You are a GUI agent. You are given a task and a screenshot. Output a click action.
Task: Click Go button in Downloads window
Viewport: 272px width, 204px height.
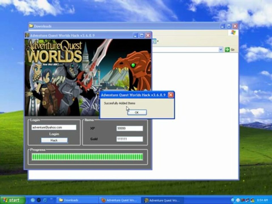pyautogui.click(x=230, y=50)
